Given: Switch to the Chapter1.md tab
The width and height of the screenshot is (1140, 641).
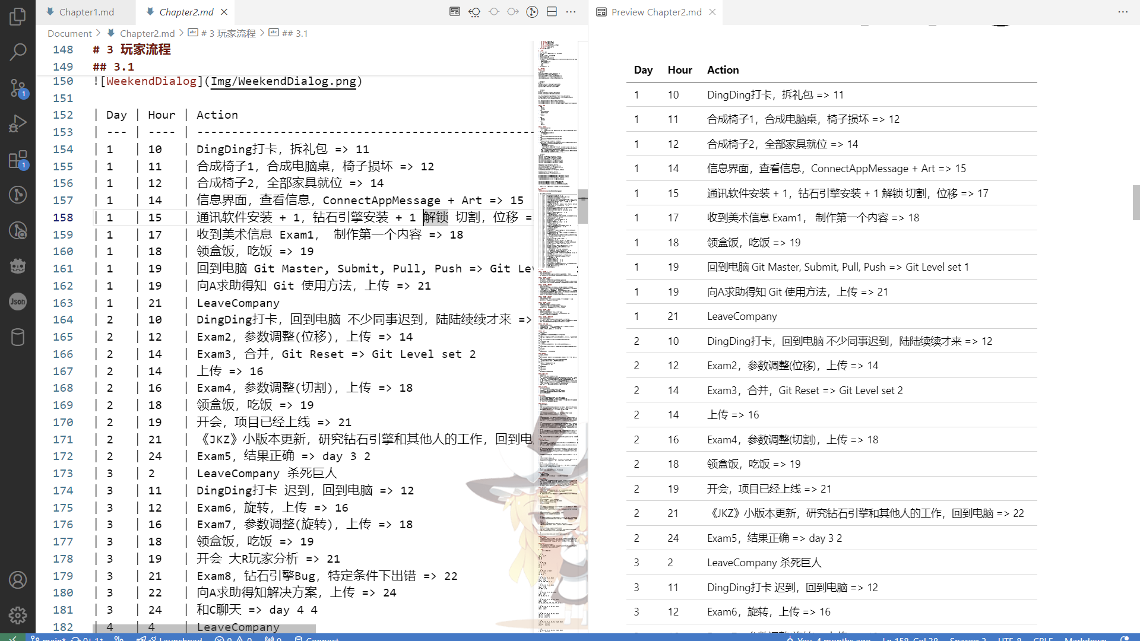Looking at the screenshot, I should (x=86, y=12).
